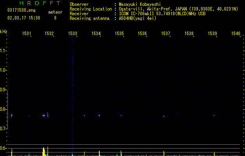
Task: Click the 1.0 kHz frequency label
Action: click(x=3, y=70)
